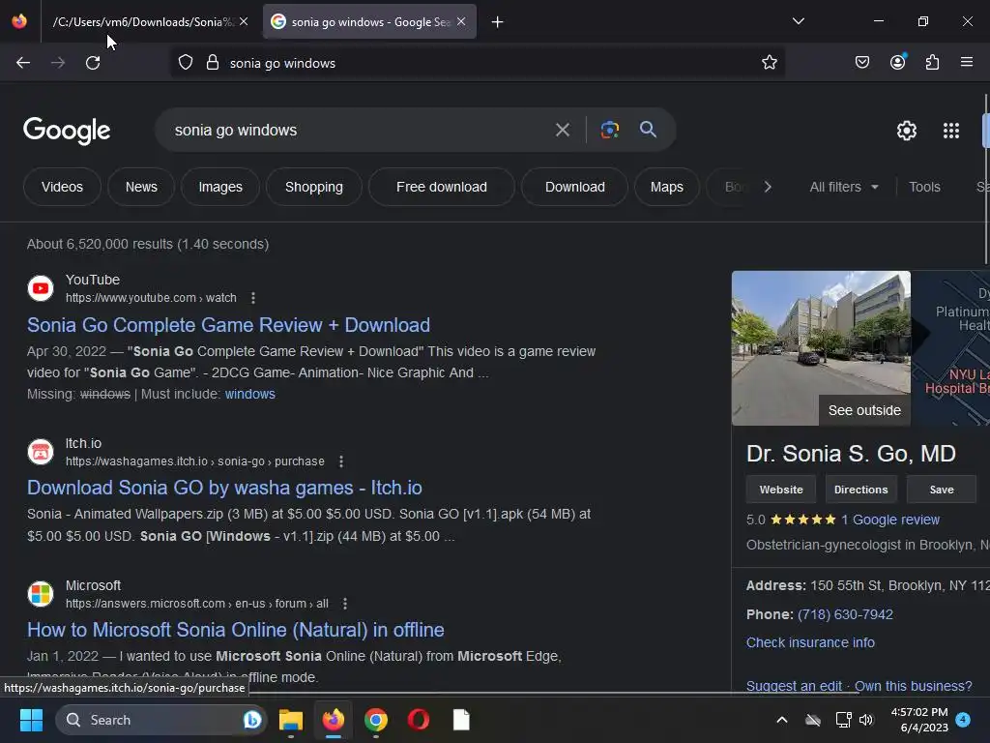Close the Downloads/Sonia file tab
The height and width of the screenshot is (743, 990).
pyautogui.click(x=244, y=22)
